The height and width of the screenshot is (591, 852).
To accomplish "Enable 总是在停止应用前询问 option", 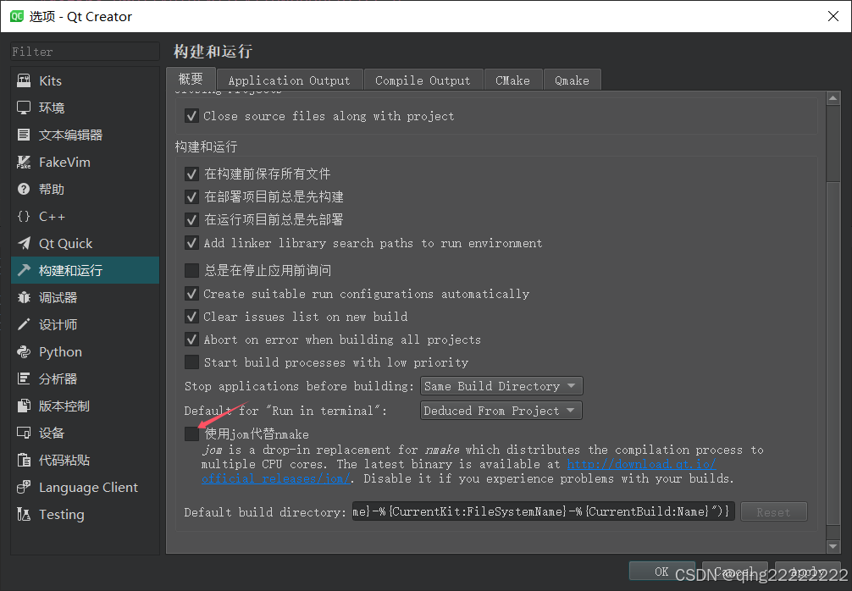I will tap(191, 270).
